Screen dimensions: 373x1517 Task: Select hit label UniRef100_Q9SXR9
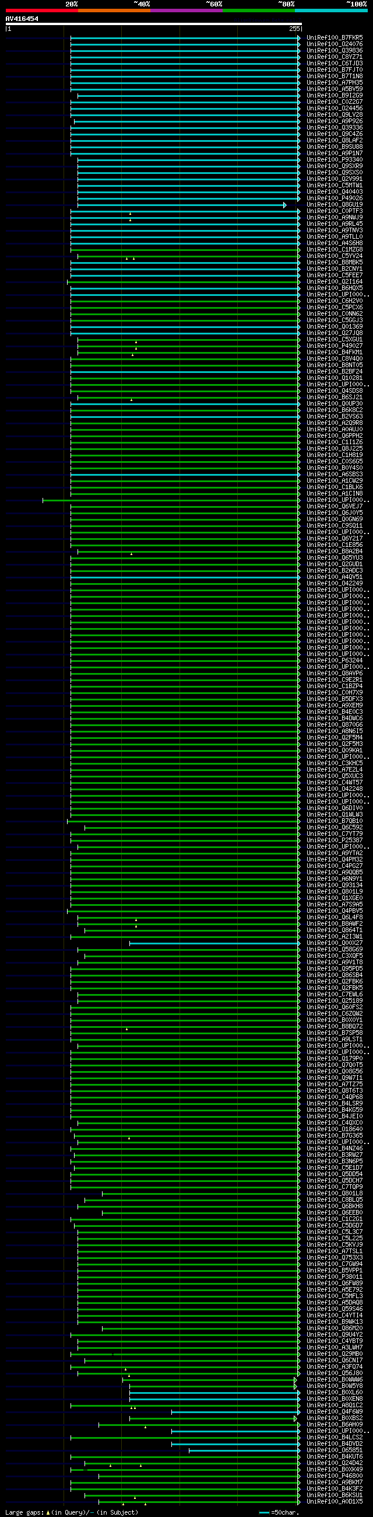pos(335,166)
